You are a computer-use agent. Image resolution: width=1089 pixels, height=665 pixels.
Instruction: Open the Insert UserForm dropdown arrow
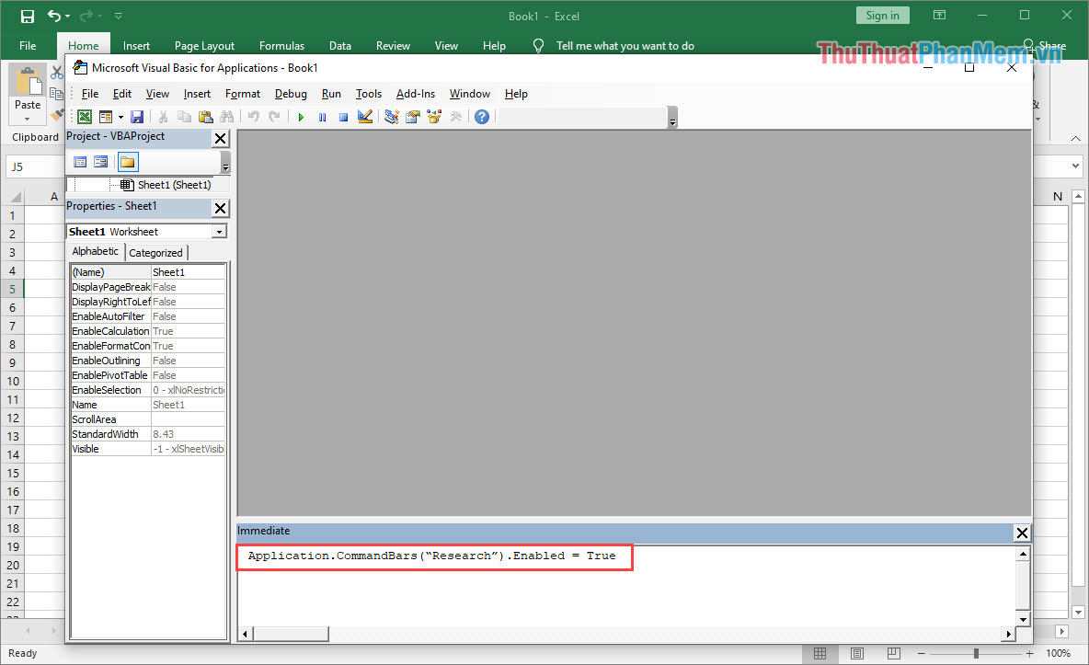[x=122, y=116]
